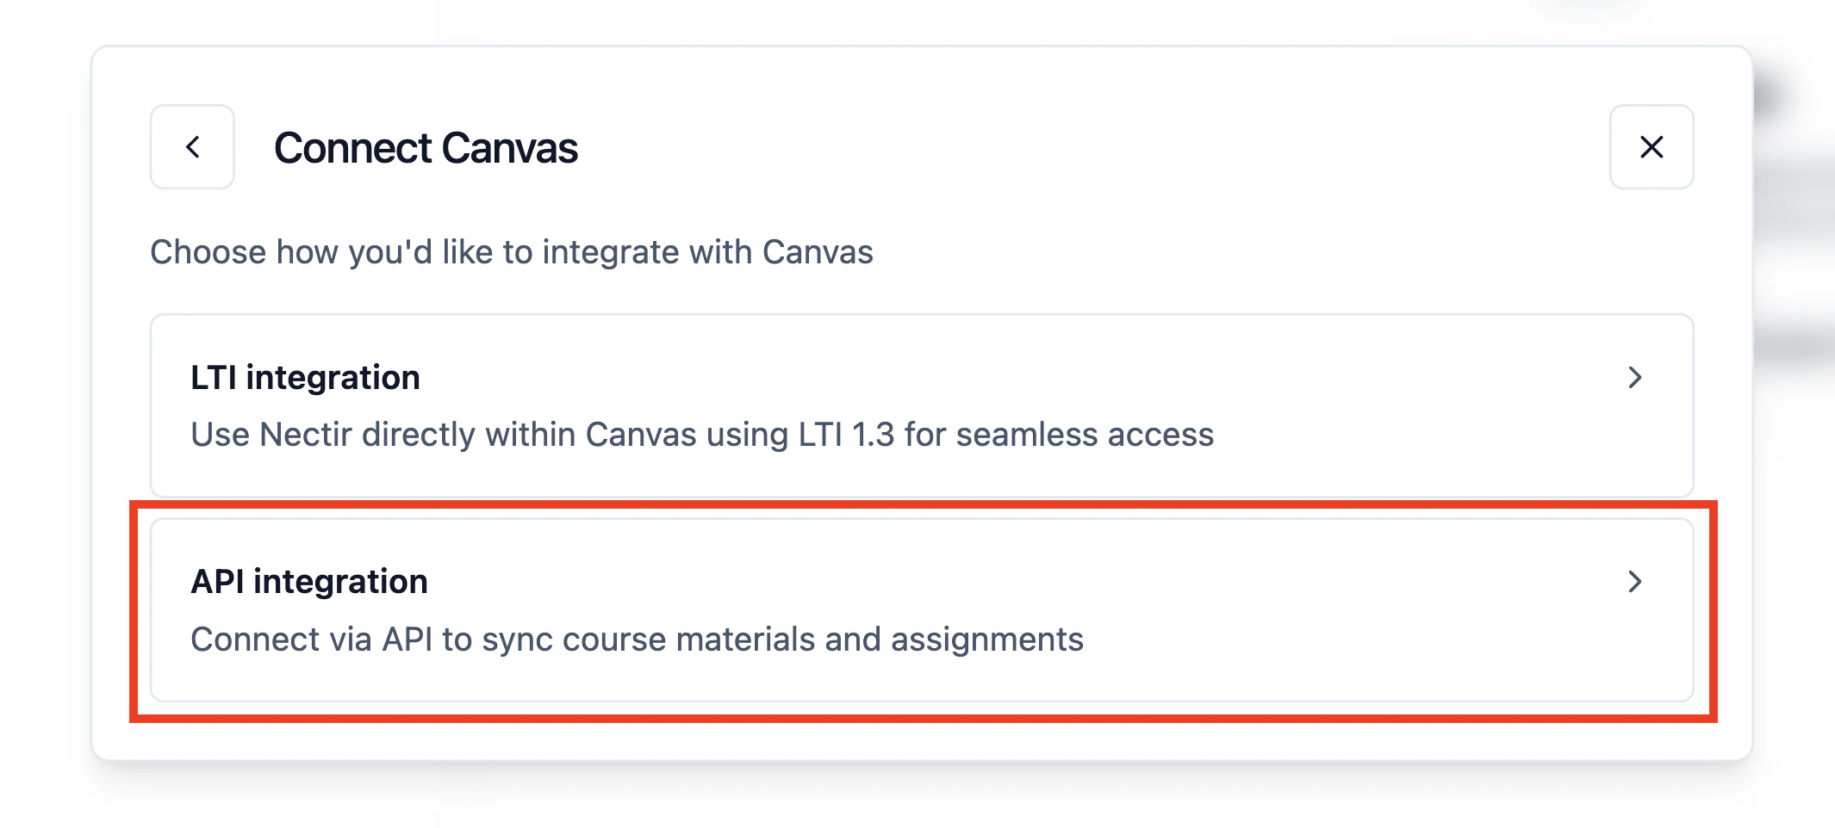Open API integration via its right arrow icon
Viewport: 1835px width, 828px height.
(x=1636, y=581)
